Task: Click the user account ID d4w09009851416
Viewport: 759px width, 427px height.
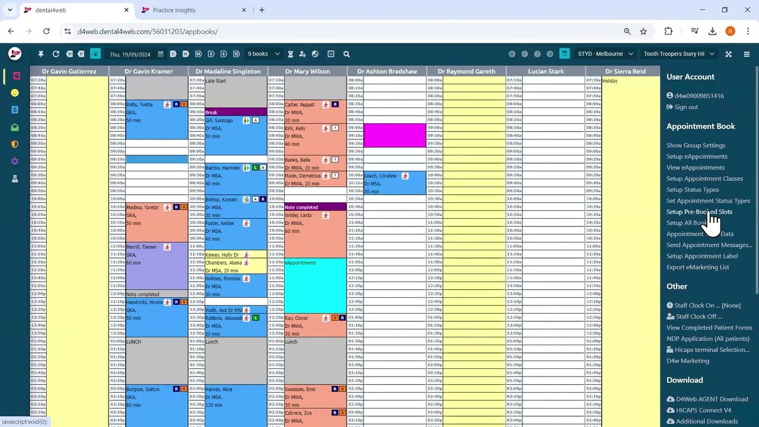Action: (695, 96)
